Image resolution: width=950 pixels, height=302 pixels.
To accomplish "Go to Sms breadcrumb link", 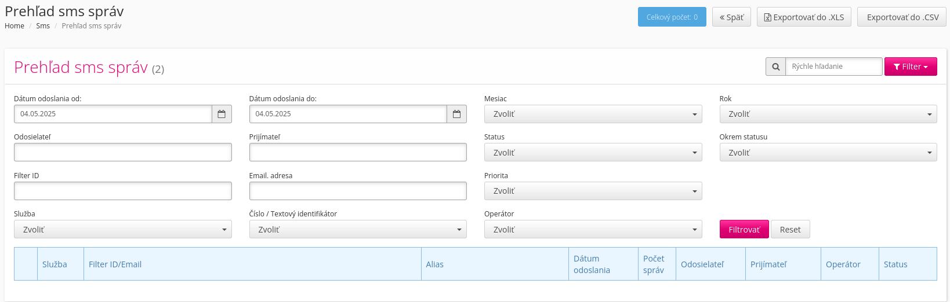I will click(43, 26).
